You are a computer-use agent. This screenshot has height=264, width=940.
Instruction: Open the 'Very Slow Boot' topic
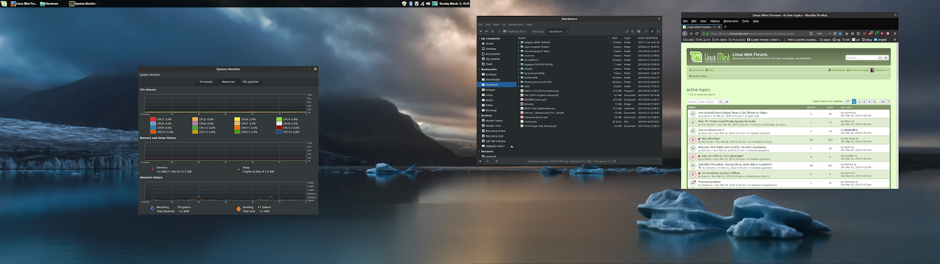710,138
